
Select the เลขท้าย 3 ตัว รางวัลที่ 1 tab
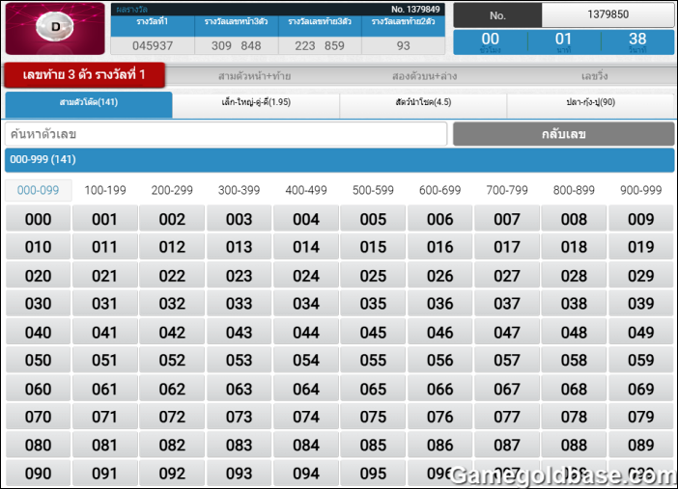84,75
